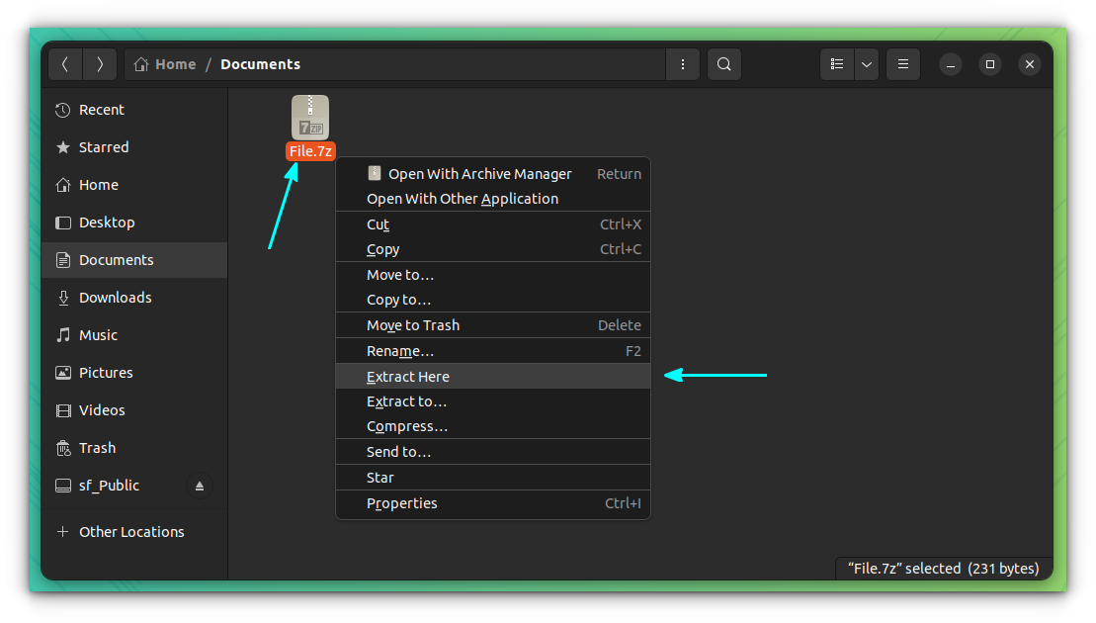Click the forward navigation arrow
This screenshot has height=623, width=1096.
click(x=99, y=63)
